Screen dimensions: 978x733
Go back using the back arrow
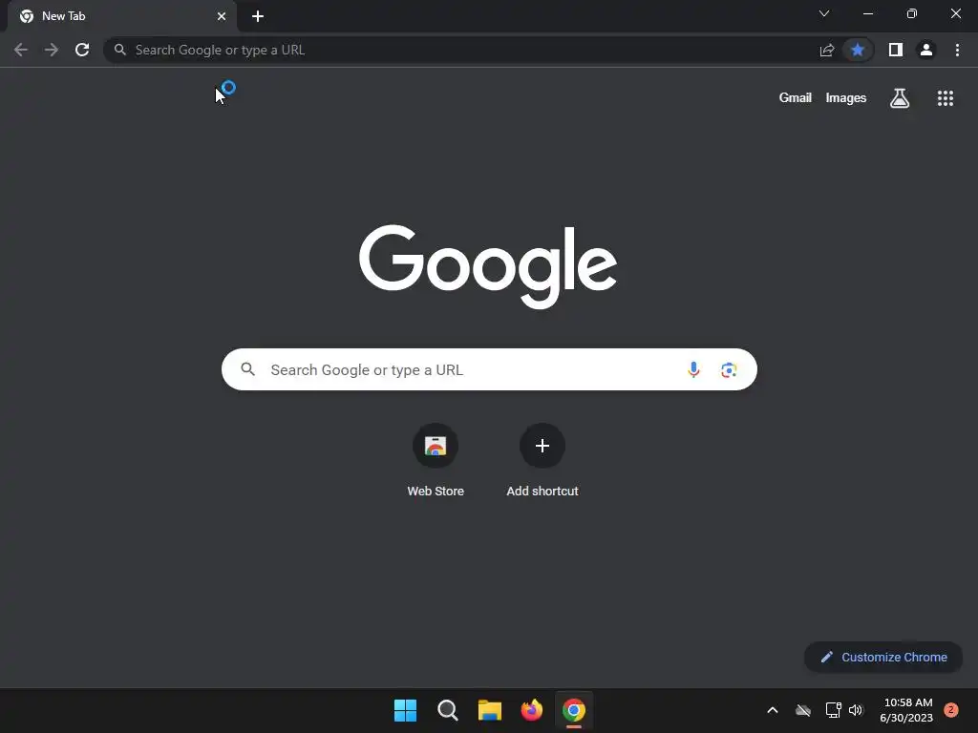(x=21, y=50)
